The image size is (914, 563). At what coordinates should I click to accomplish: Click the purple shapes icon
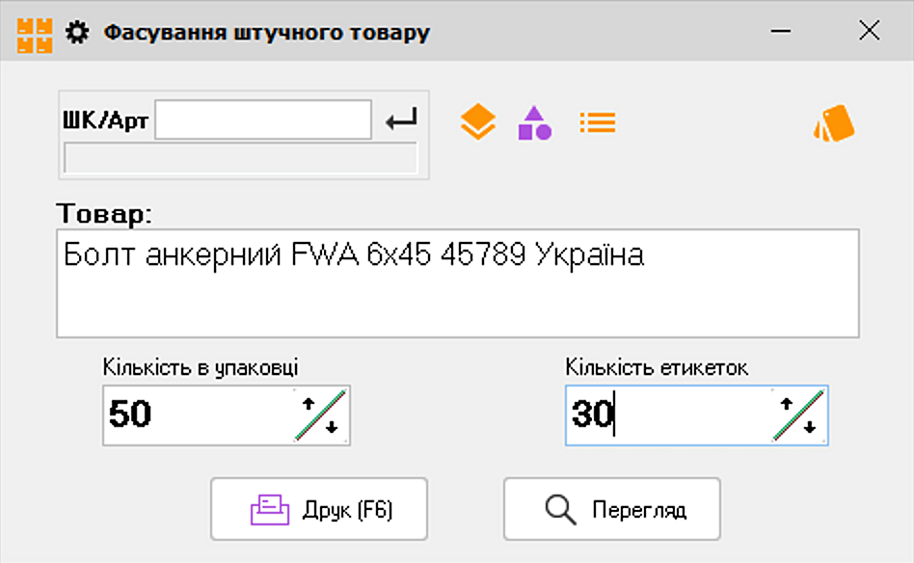click(534, 122)
